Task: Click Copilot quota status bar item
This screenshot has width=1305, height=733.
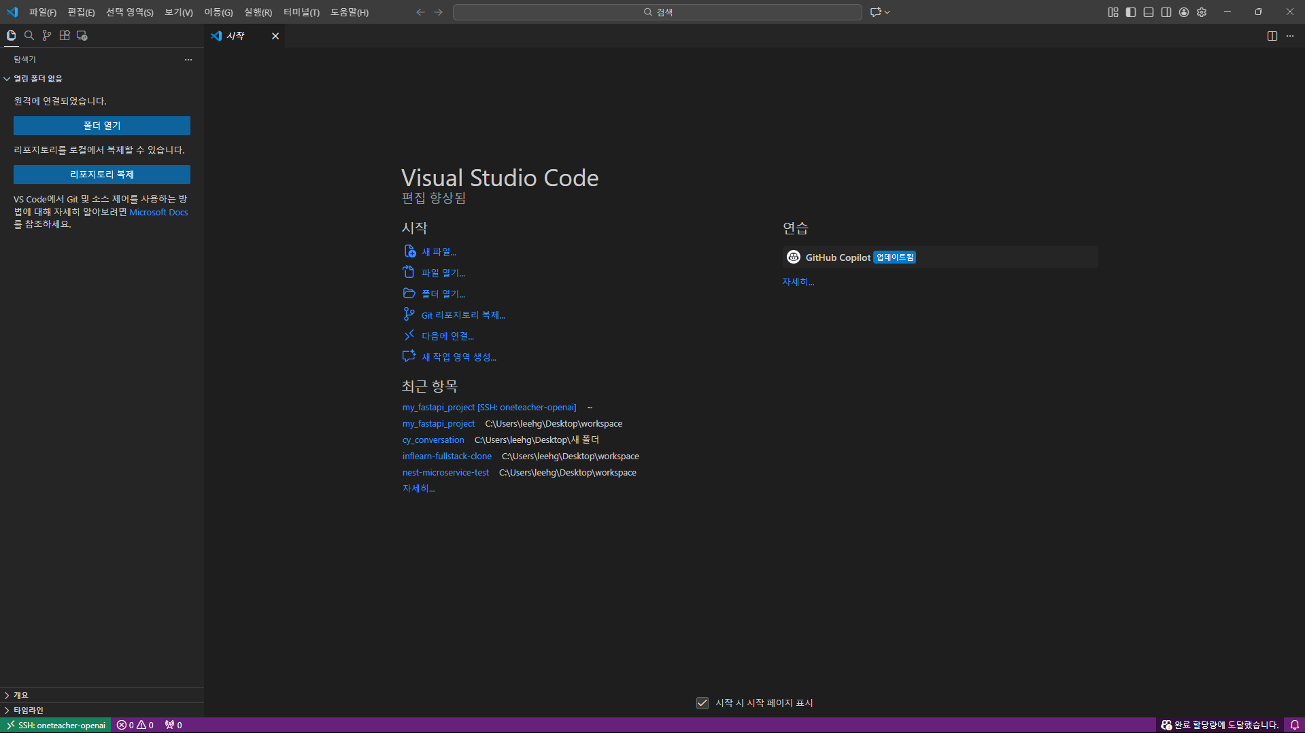Action: tap(1220, 725)
